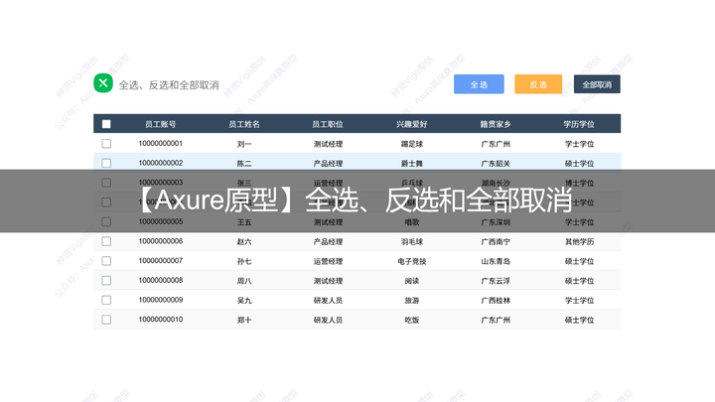Check the box for row 10000000009
This screenshot has height=402, width=715.
click(106, 301)
